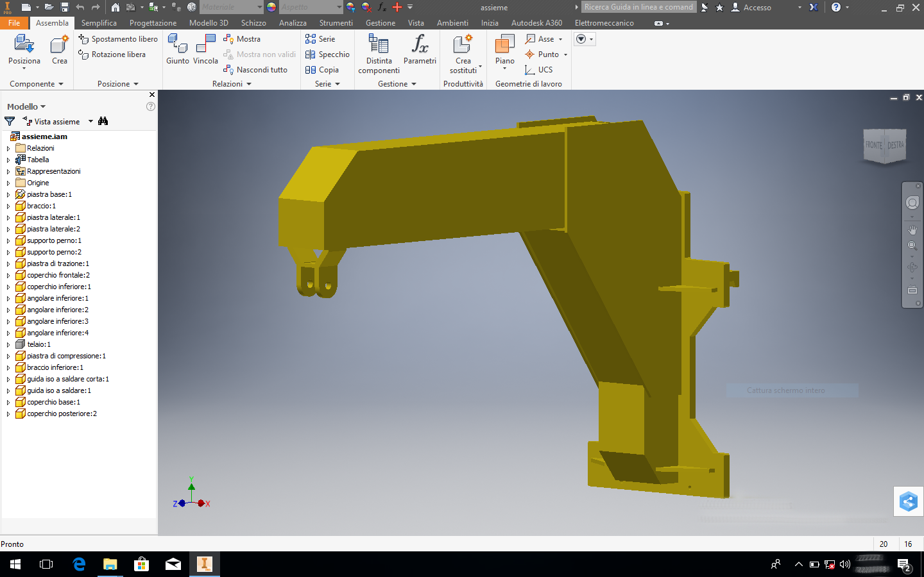
Task: Expand the braccio:1 tree node
Action: (x=8, y=206)
